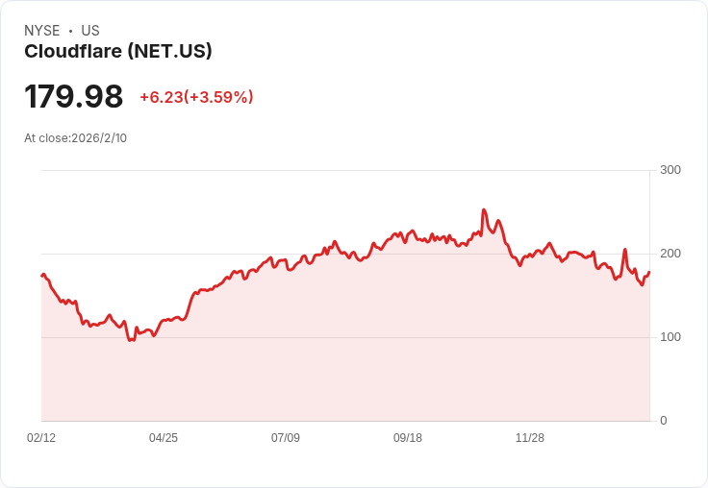
Task: Click the 100 y-axis label
Action: (x=670, y=337)
